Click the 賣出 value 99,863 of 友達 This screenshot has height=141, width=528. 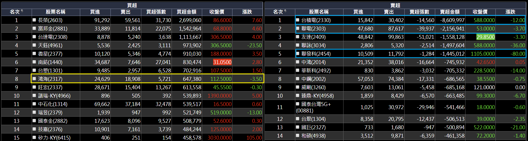(x=396, y=37)
